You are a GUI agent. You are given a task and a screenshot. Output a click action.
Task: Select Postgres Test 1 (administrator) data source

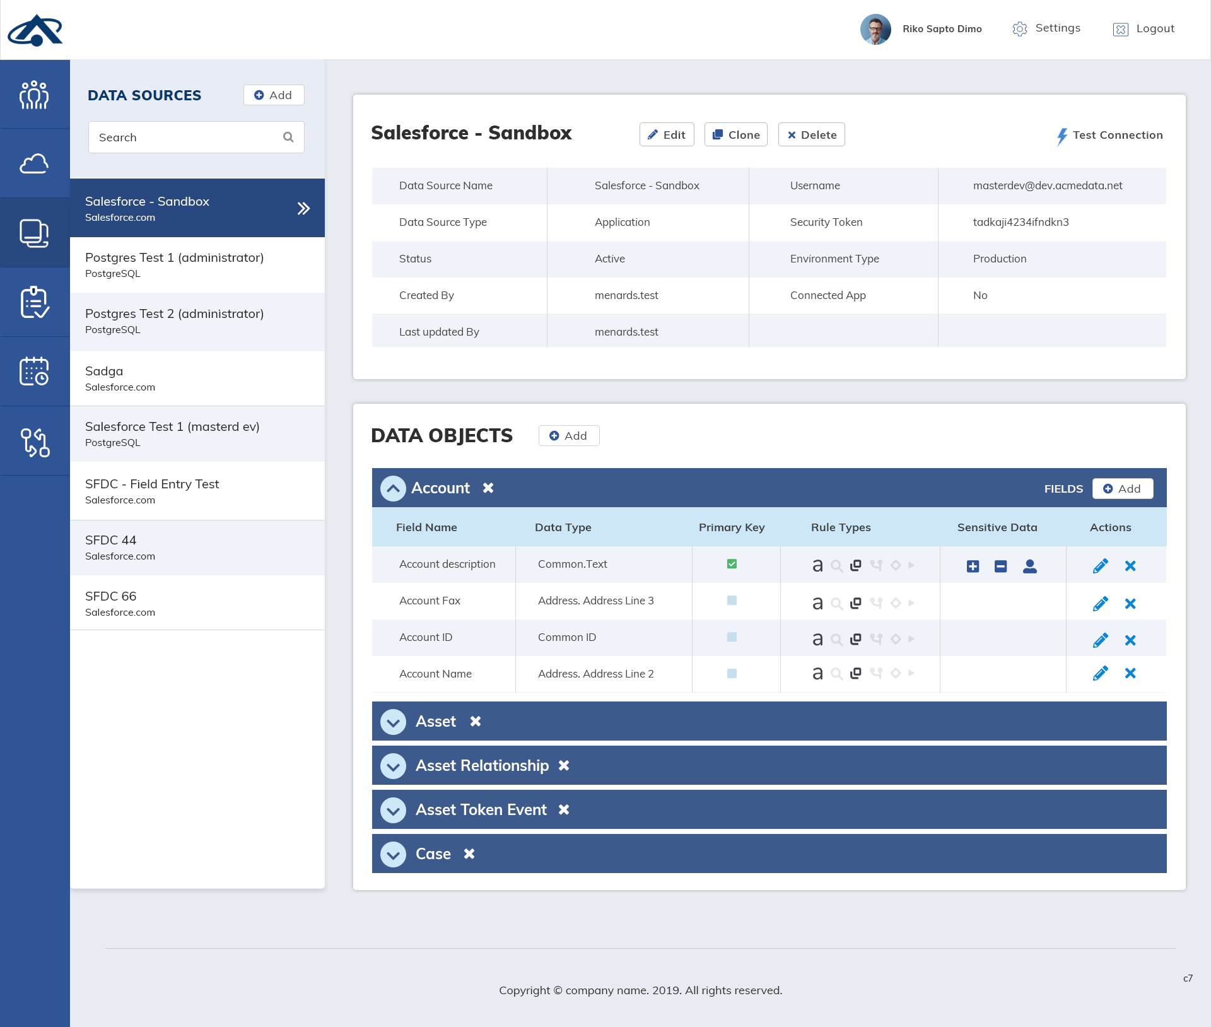[x=197, y=265]
